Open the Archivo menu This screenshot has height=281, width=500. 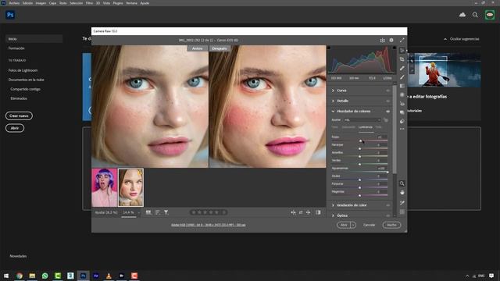click(x=14, y=3)
